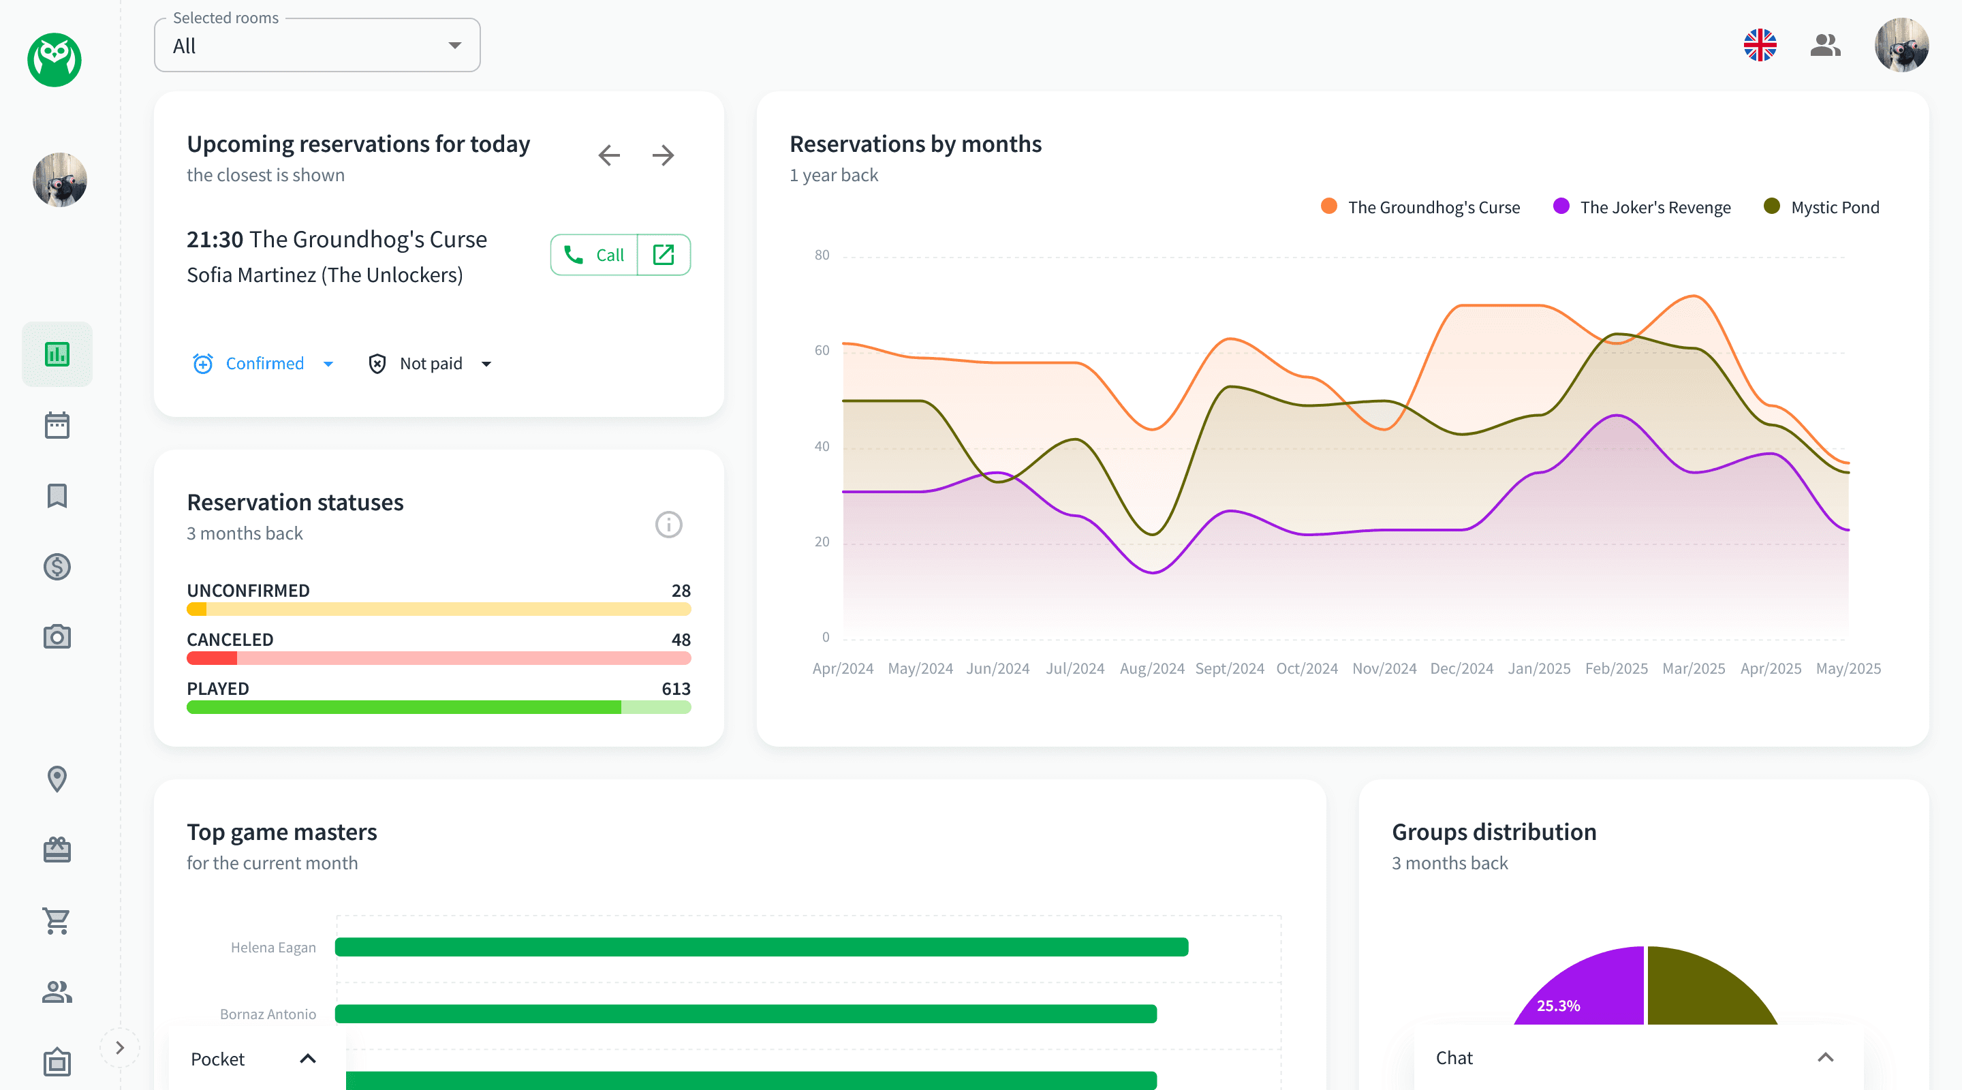1962x1090 pixels.
Task: Collapse the Pocket section
Action: tap(308, 1058)
